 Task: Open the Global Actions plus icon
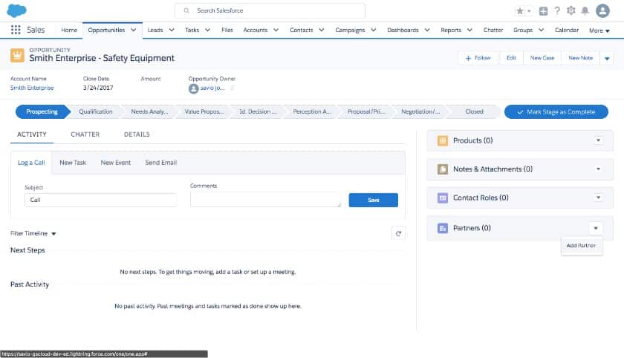coord(543,11)
